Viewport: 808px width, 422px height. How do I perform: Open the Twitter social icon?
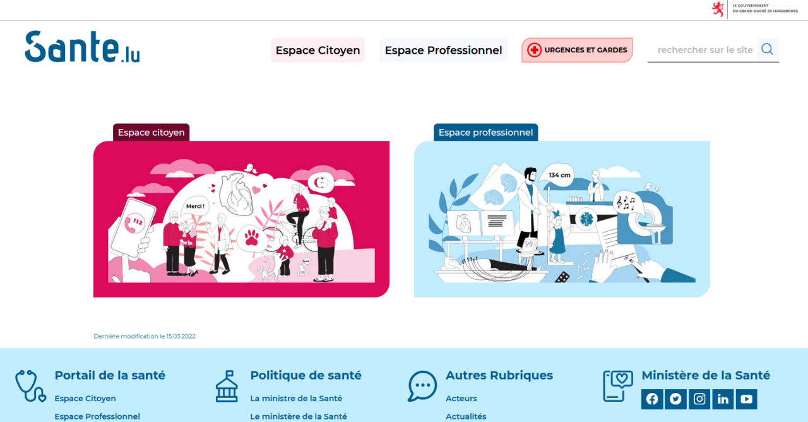pos(675,399)
